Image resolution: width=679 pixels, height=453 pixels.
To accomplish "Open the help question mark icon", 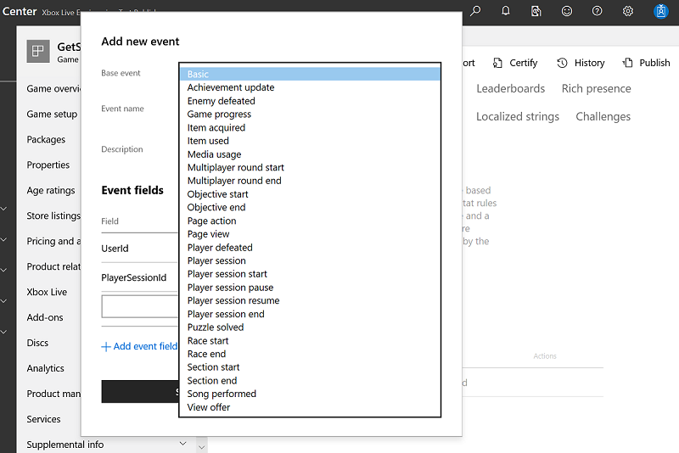I will coord(598,11).
